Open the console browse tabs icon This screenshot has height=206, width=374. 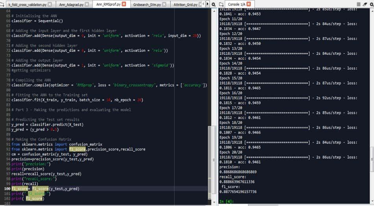221,4
